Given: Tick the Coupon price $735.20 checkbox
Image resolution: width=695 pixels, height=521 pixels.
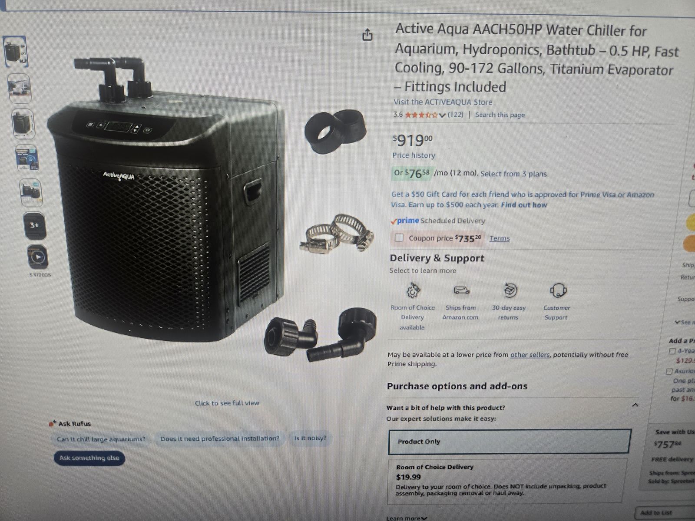Looking at the screenshot, I should [399, 238].
